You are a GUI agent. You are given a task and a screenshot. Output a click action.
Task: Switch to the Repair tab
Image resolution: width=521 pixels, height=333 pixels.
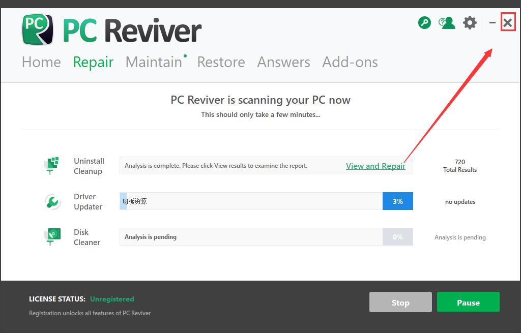(93, 62)
